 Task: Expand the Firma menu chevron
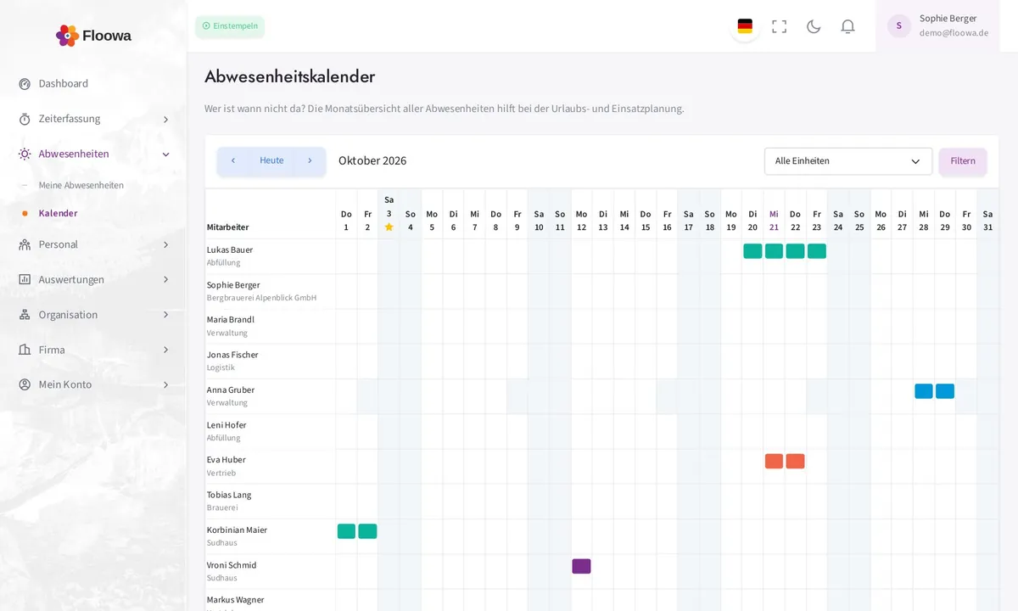pyautogui.click(x=165, y=350)
